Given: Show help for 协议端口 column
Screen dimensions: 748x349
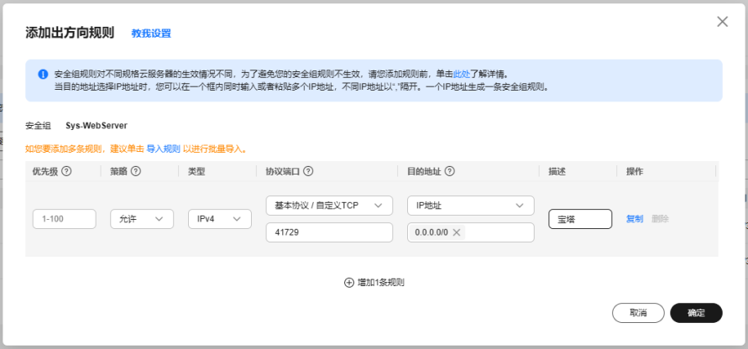Looking at the screenshot, I should click(x=308, y=171).
